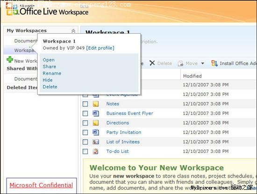257x194 pixels.
Task: Click the New Workspace text link
Action: pyautogui.click(x=26, y=61)
